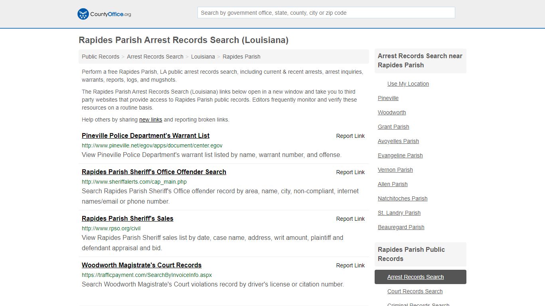Select Beauregard Parish in sidebar

click(401, 227)
